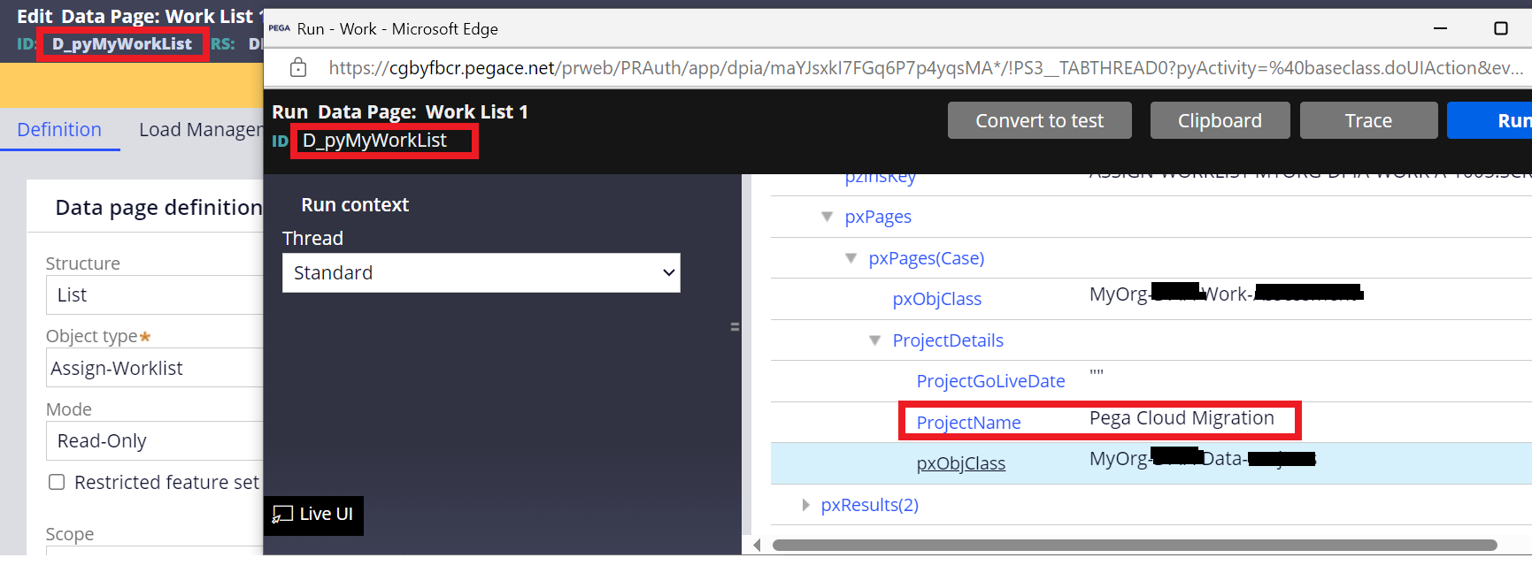Open the Thread dropdown showing Standard

[481, 273]
